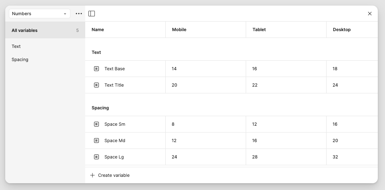Click the Create variable button
The height and width of the screenshot is (190, 385).
click(114, 175)
